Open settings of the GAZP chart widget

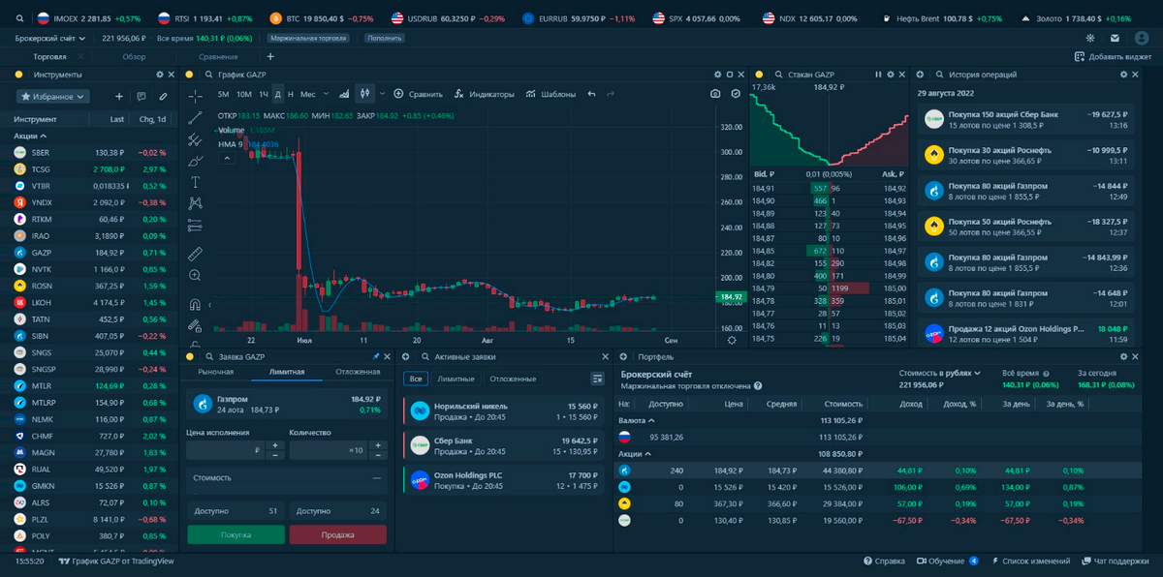click(x=718, y=75)
